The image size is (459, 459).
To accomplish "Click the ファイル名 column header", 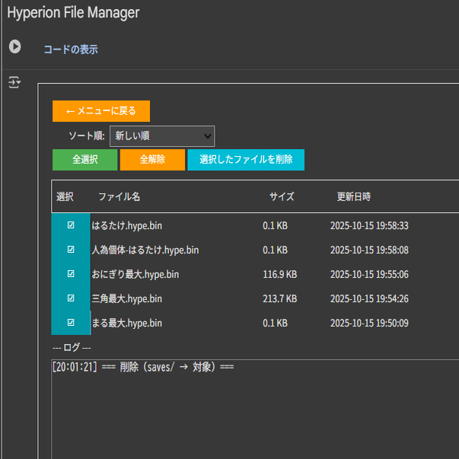I will pyautogui.click(x=119, y=196).
